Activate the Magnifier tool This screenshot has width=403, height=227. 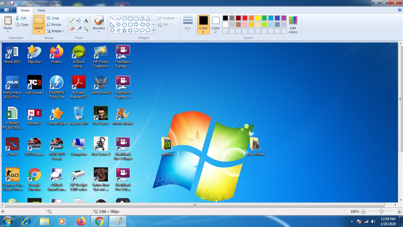tap(86, 29)
